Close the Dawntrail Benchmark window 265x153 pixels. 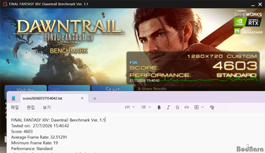click(260, 4)
